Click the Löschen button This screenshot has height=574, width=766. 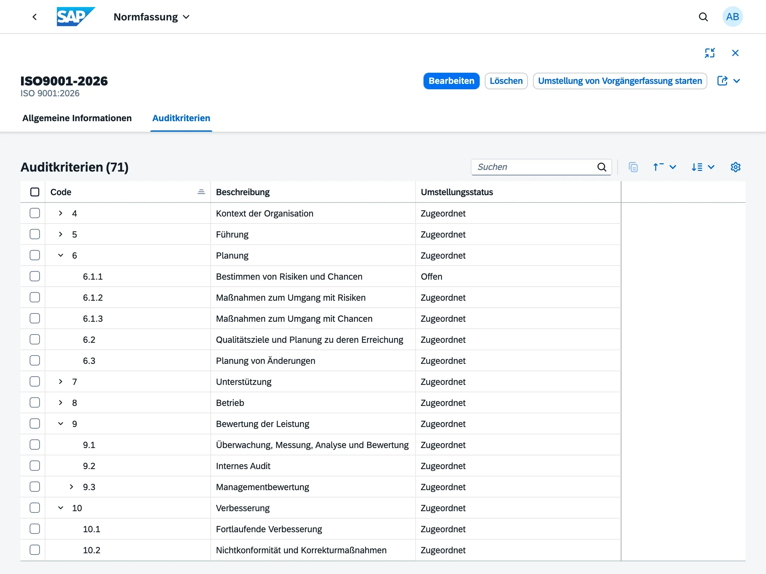pos(506,81)
